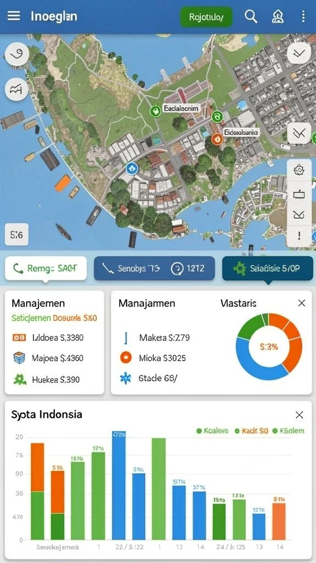Click the phone icon in Remg tab
The width and height of the screenshot is (316, 563).
point(18,268)
